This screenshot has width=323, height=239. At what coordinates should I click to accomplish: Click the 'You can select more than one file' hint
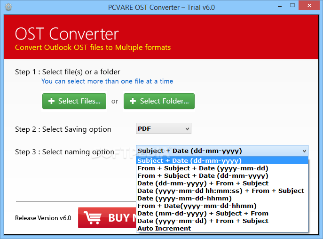(107, 81)
